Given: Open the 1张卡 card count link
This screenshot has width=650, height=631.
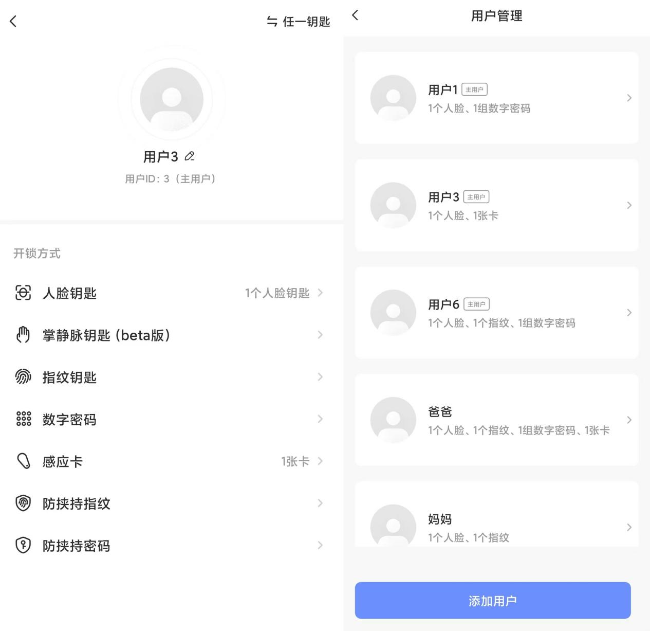Looking at the screenshot, I should [295, 461].
